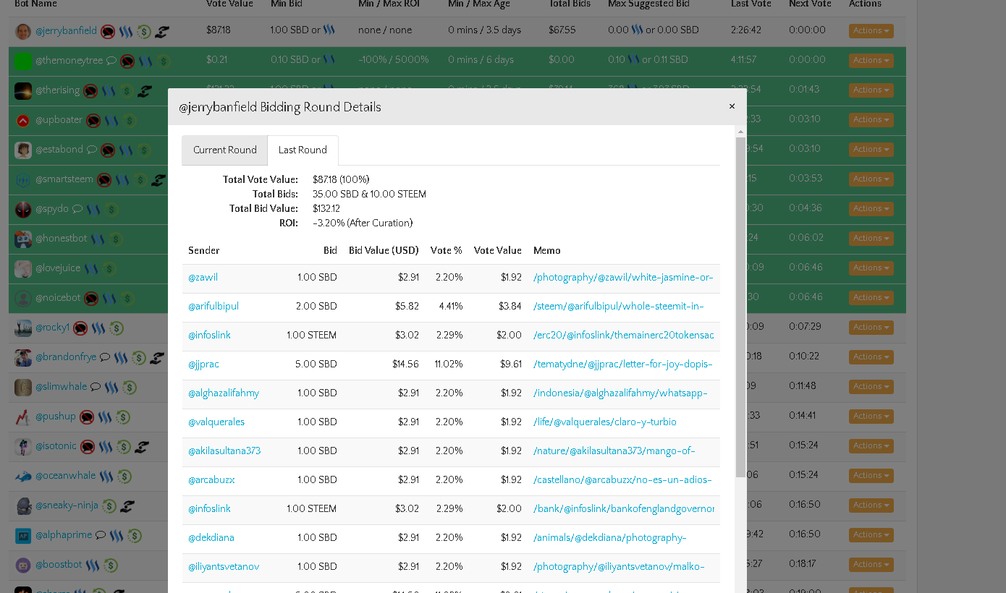The image size is (1006, 593).
Task: Click the no-comments icon next to @noicebot
Action: (x=92, y=298)
